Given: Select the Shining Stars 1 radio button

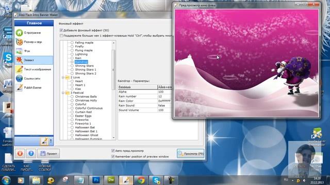Looking at the screenshot, I should point(72,69).
